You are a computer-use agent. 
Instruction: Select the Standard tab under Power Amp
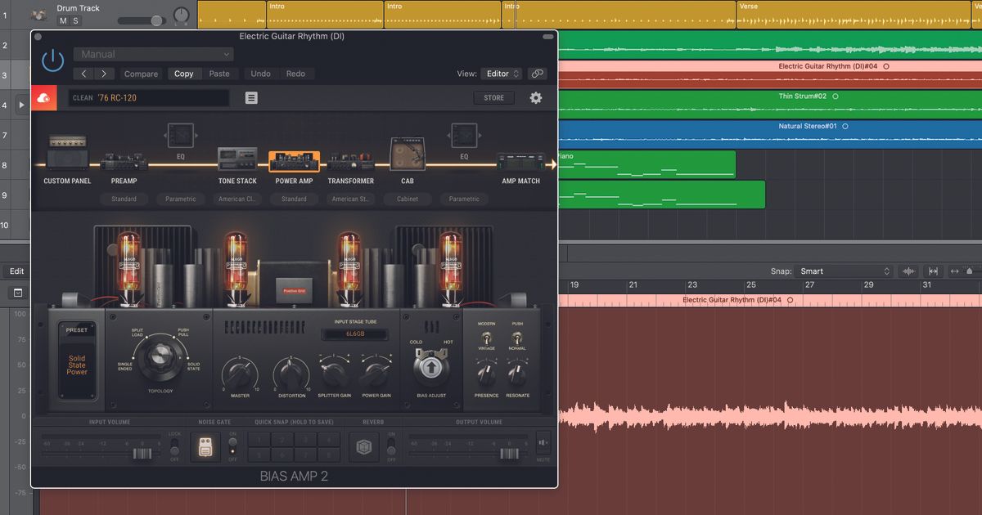pos(294,199)
